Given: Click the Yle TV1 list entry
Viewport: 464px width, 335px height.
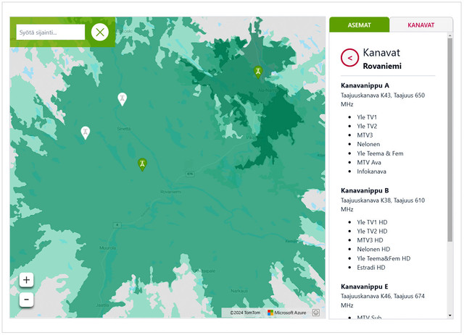Looking at the screenshot, I should pos(367,117).
